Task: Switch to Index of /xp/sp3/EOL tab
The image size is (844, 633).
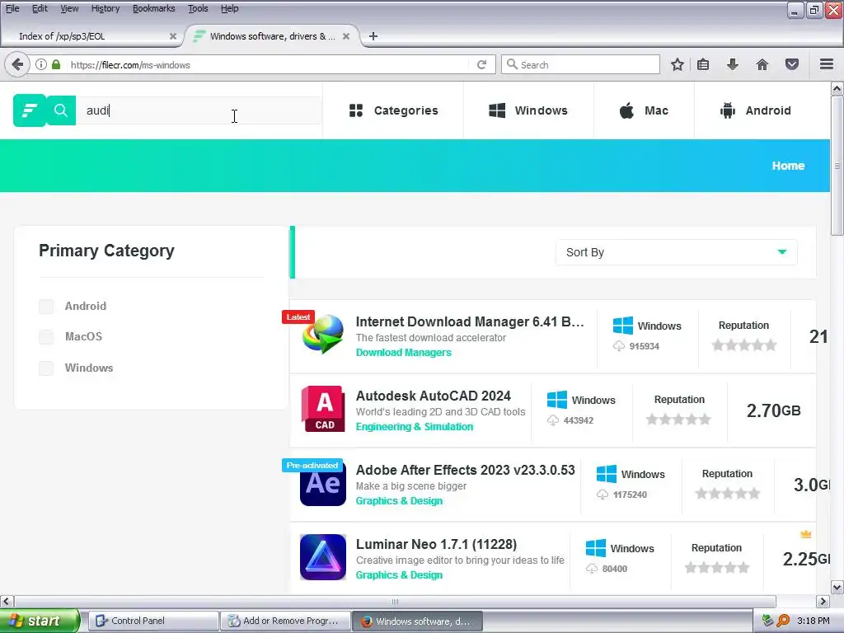Action: (x=91, y=36)
